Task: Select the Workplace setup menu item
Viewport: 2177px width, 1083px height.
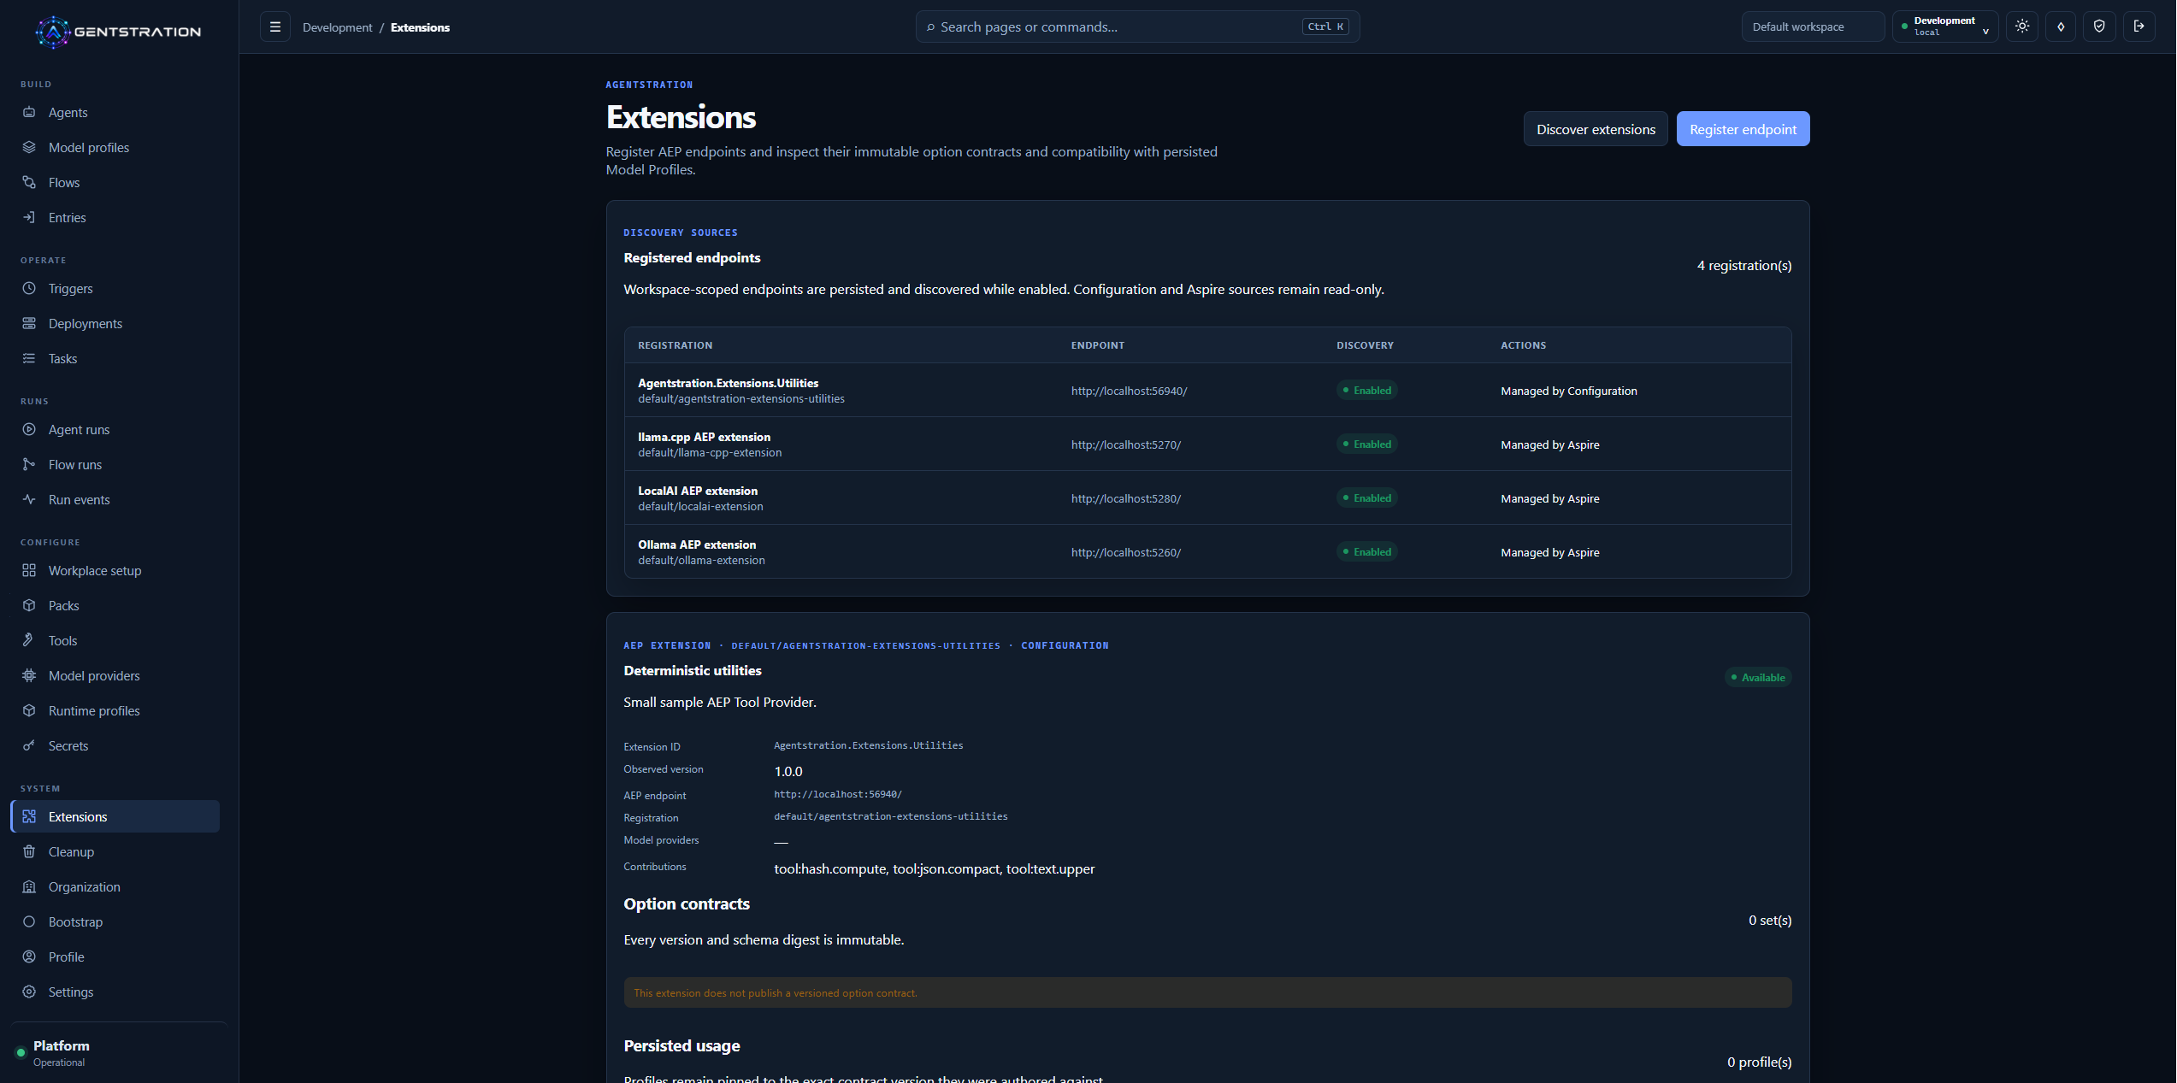Action: pos(115,570)
